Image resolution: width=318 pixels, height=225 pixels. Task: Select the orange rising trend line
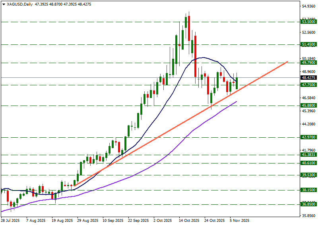click(159, 137)
